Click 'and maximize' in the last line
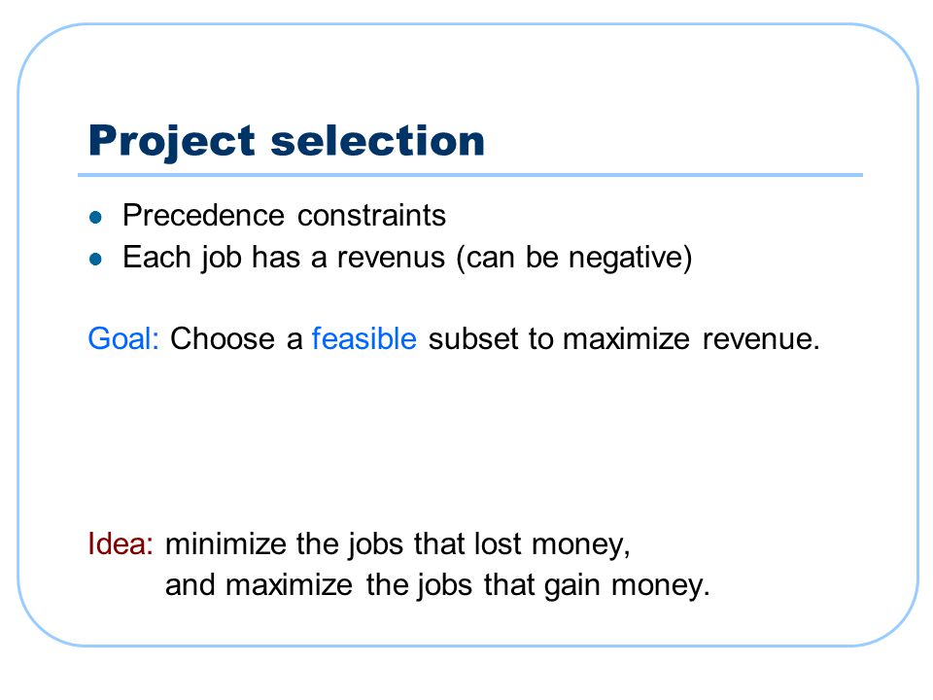The image size is (933, 700). click(259, 584)
